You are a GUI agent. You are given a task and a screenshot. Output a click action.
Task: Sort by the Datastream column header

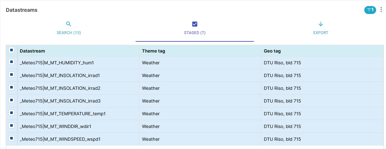coord(32,51)
